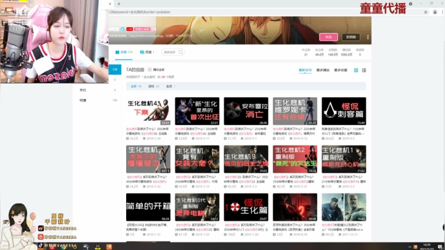Click the clock icon beside date 2019-4-5

pos(340,139)
